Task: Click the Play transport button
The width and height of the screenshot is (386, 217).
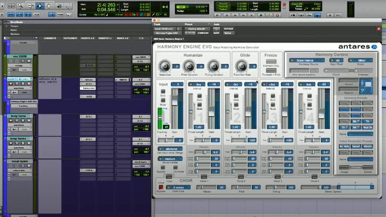Action: 269,15
